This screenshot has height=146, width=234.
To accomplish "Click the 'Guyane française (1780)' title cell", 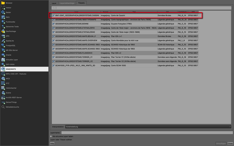I will [x=121, y=24].
